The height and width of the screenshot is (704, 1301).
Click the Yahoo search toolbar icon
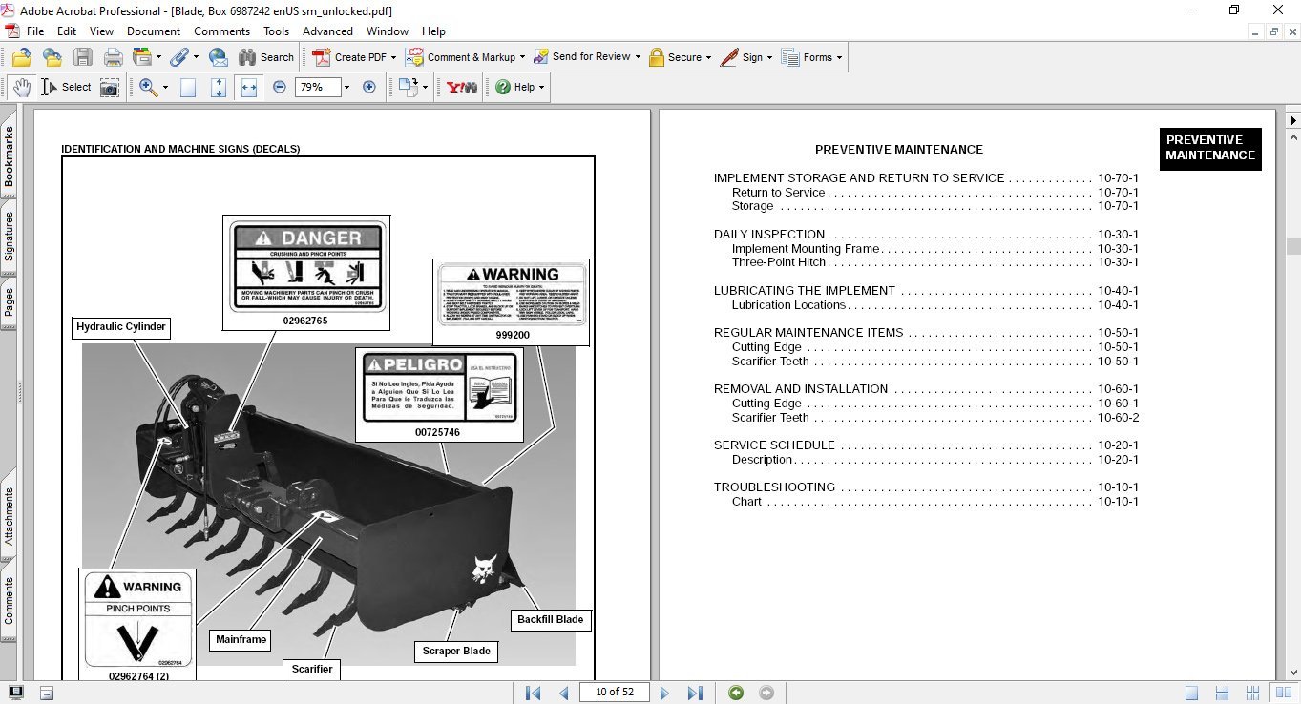[462, 87]
